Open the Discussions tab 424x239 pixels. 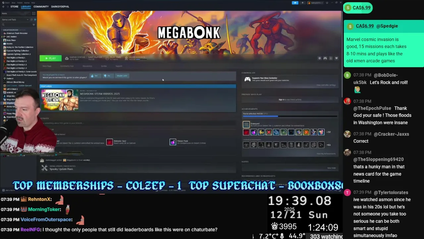point(87,66)
